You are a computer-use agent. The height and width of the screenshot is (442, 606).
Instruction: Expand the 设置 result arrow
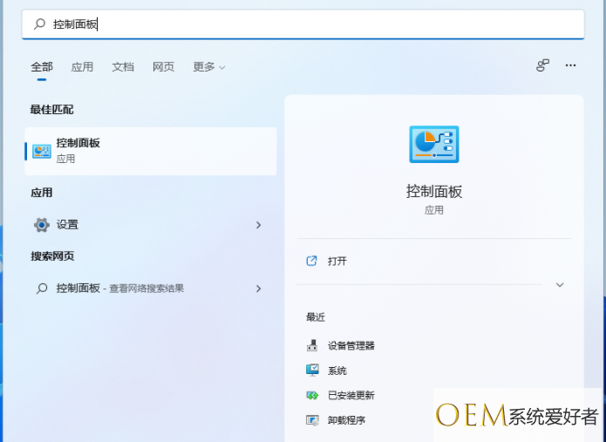(x=258, y=225)
